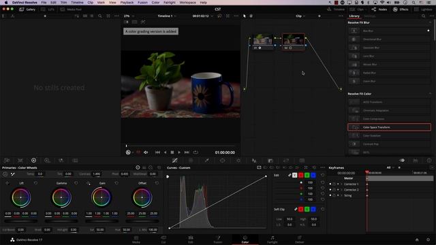Open the LUTs panel button
This screenshot has height=245, width=436.
(x=48, y=9)
